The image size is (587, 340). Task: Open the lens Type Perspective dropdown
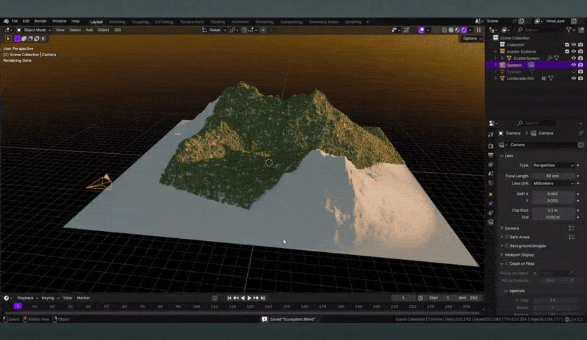click(x=554, y=165)
